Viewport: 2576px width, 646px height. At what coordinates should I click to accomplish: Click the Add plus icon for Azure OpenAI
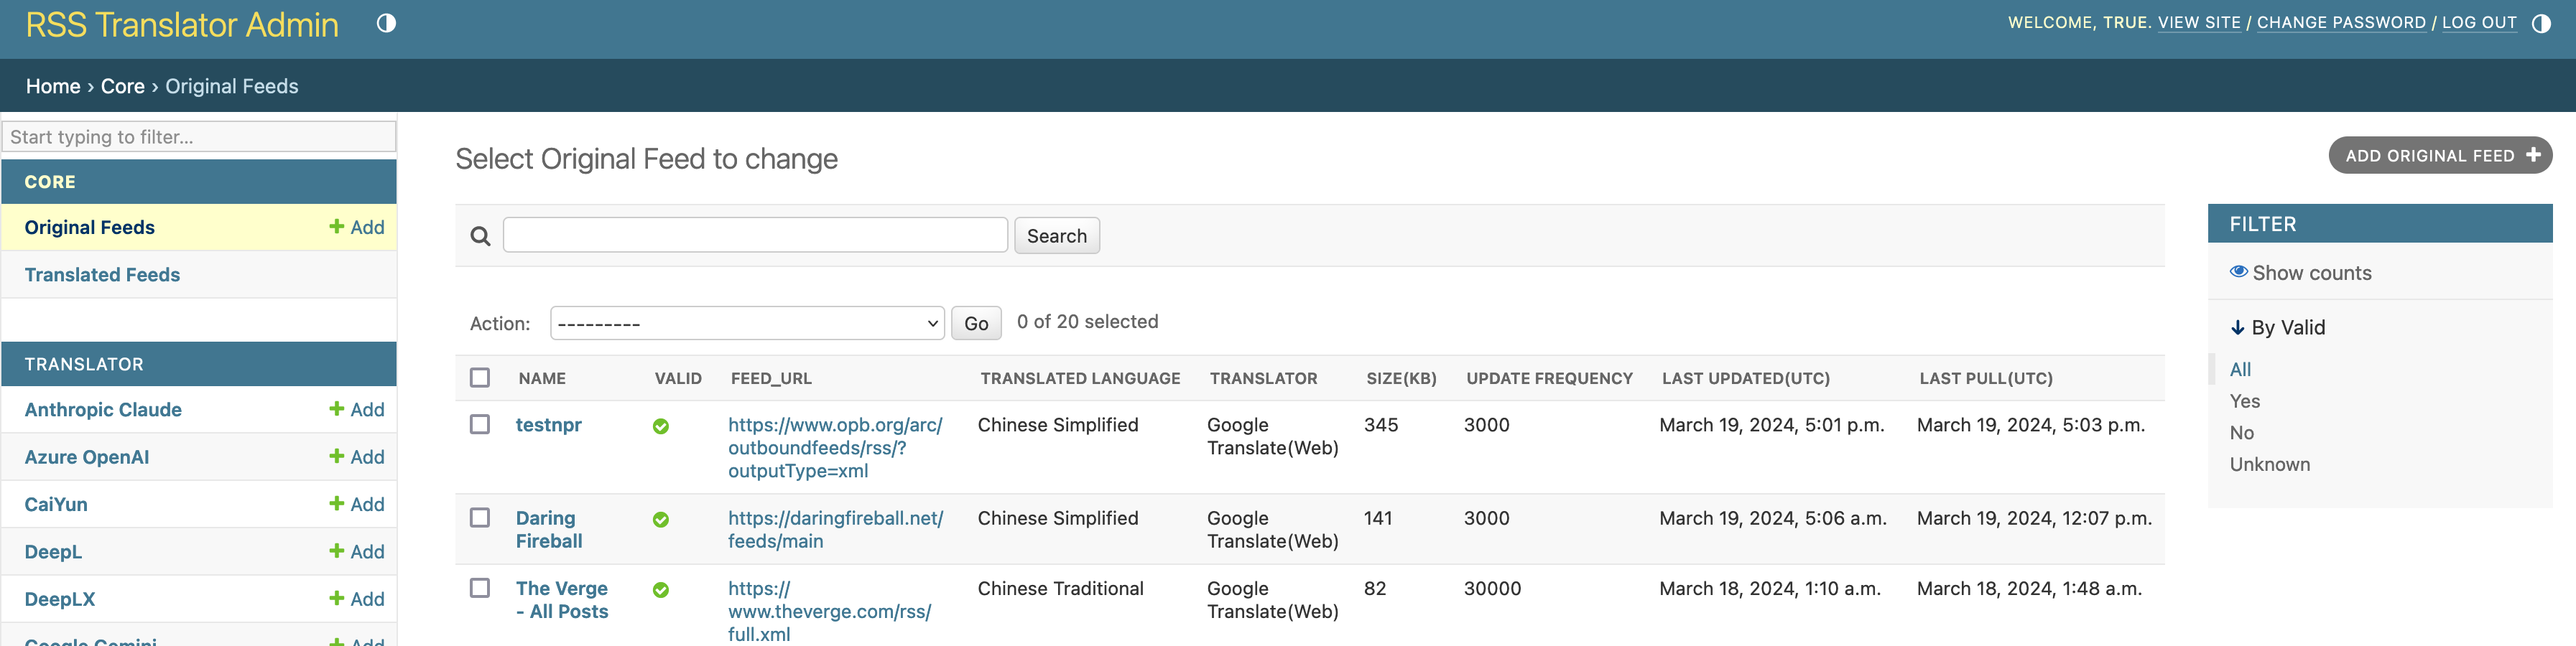coord(337,457)
